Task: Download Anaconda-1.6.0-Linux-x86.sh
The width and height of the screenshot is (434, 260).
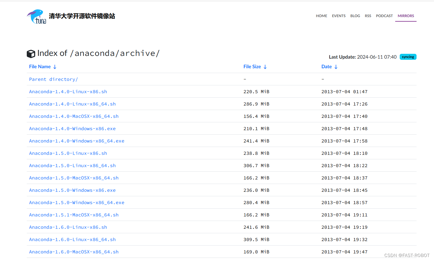Action: coord(68,227)
